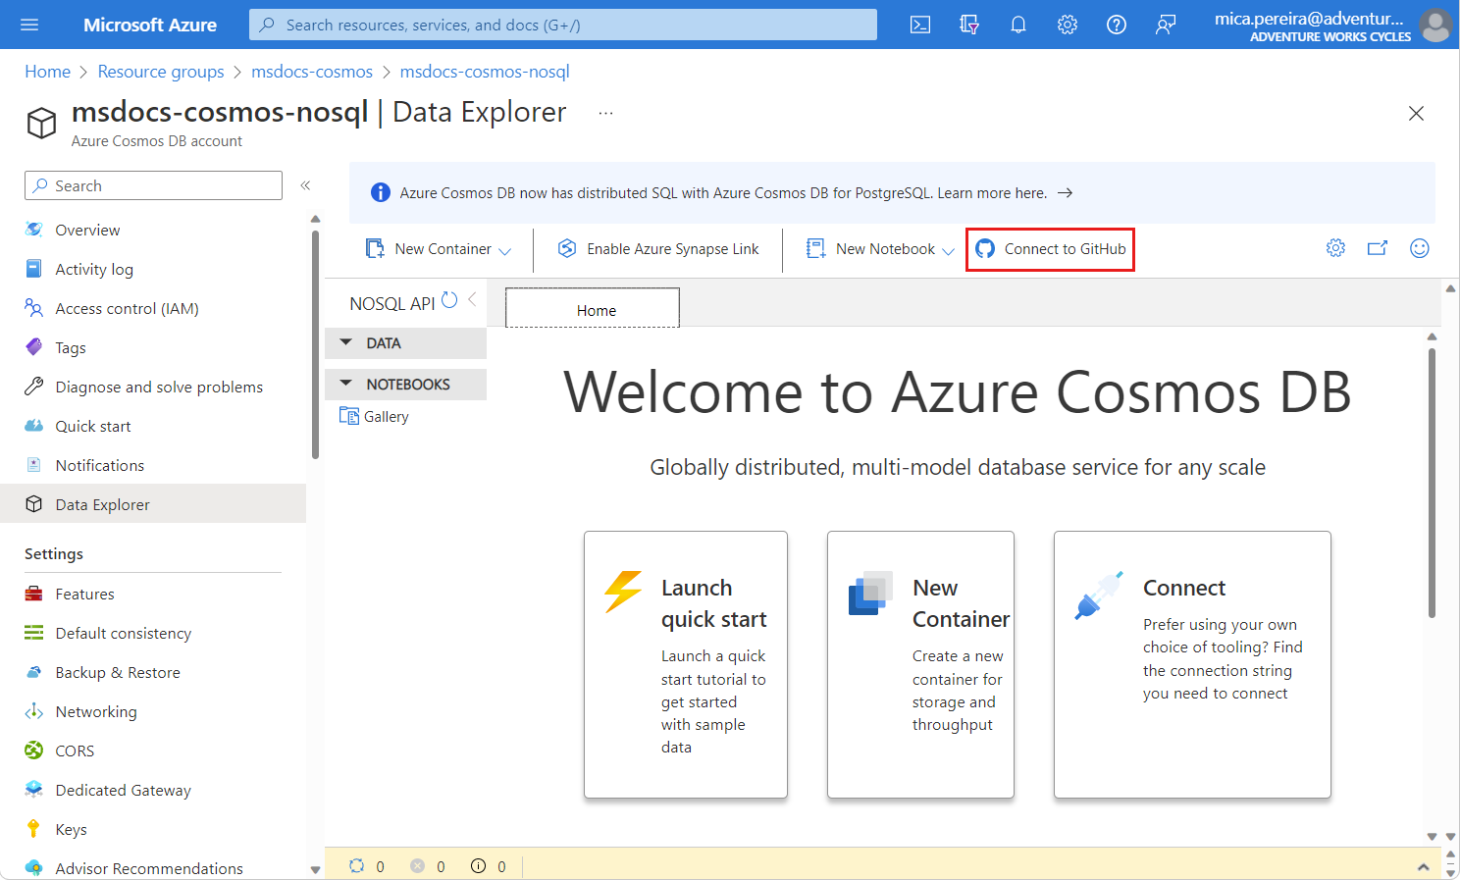Image resolution: width=1460 pixels, height=880 pixels.
Task: Collapse the NOTEBOOKS tree section
Action: click(x=405, y=385)
